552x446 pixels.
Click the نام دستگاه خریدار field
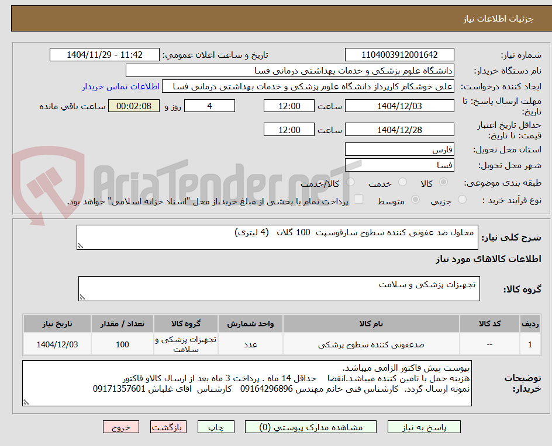point(289,71)
